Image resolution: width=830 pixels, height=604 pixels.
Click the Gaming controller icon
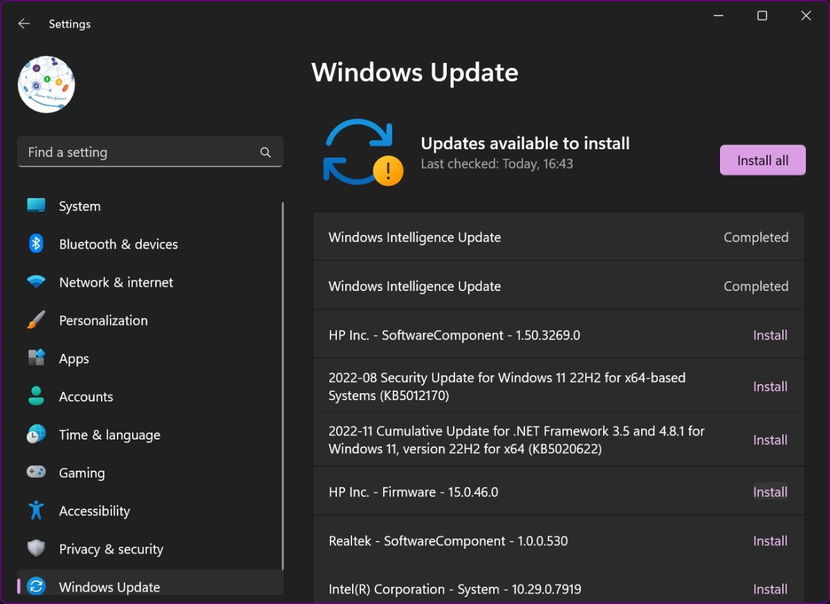click(36, 472)
